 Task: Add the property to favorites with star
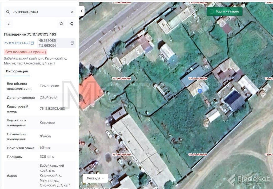pyautogui.click(x=61, y=24)
